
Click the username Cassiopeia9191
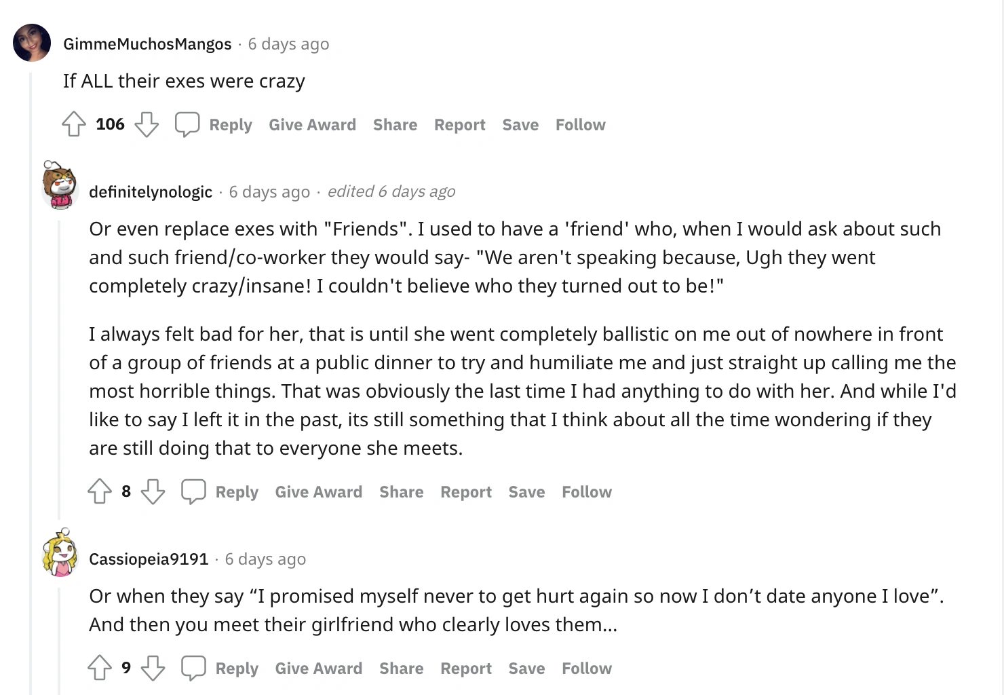[x=148, y=559]
